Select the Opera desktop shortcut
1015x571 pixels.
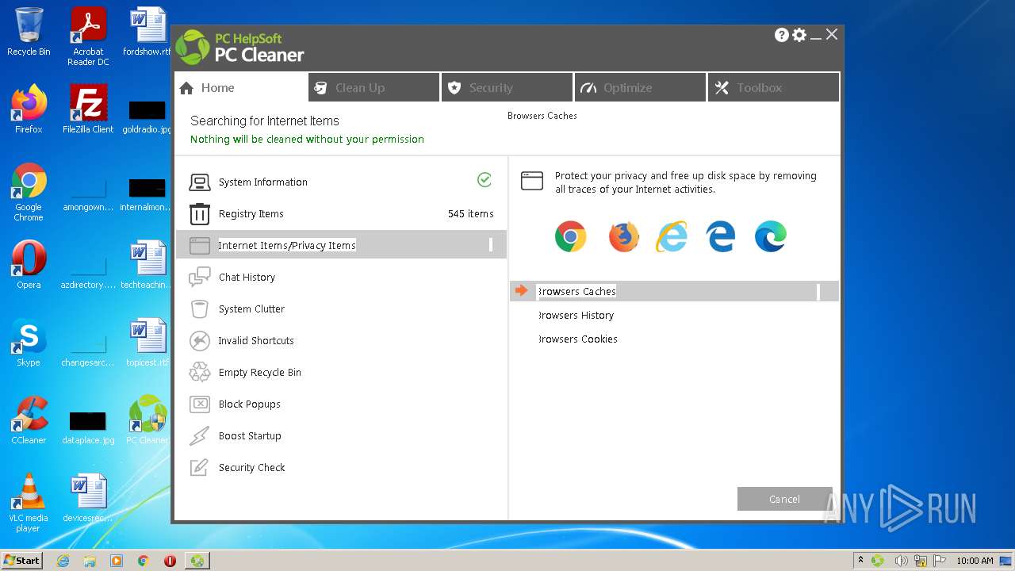coord(29,265)
